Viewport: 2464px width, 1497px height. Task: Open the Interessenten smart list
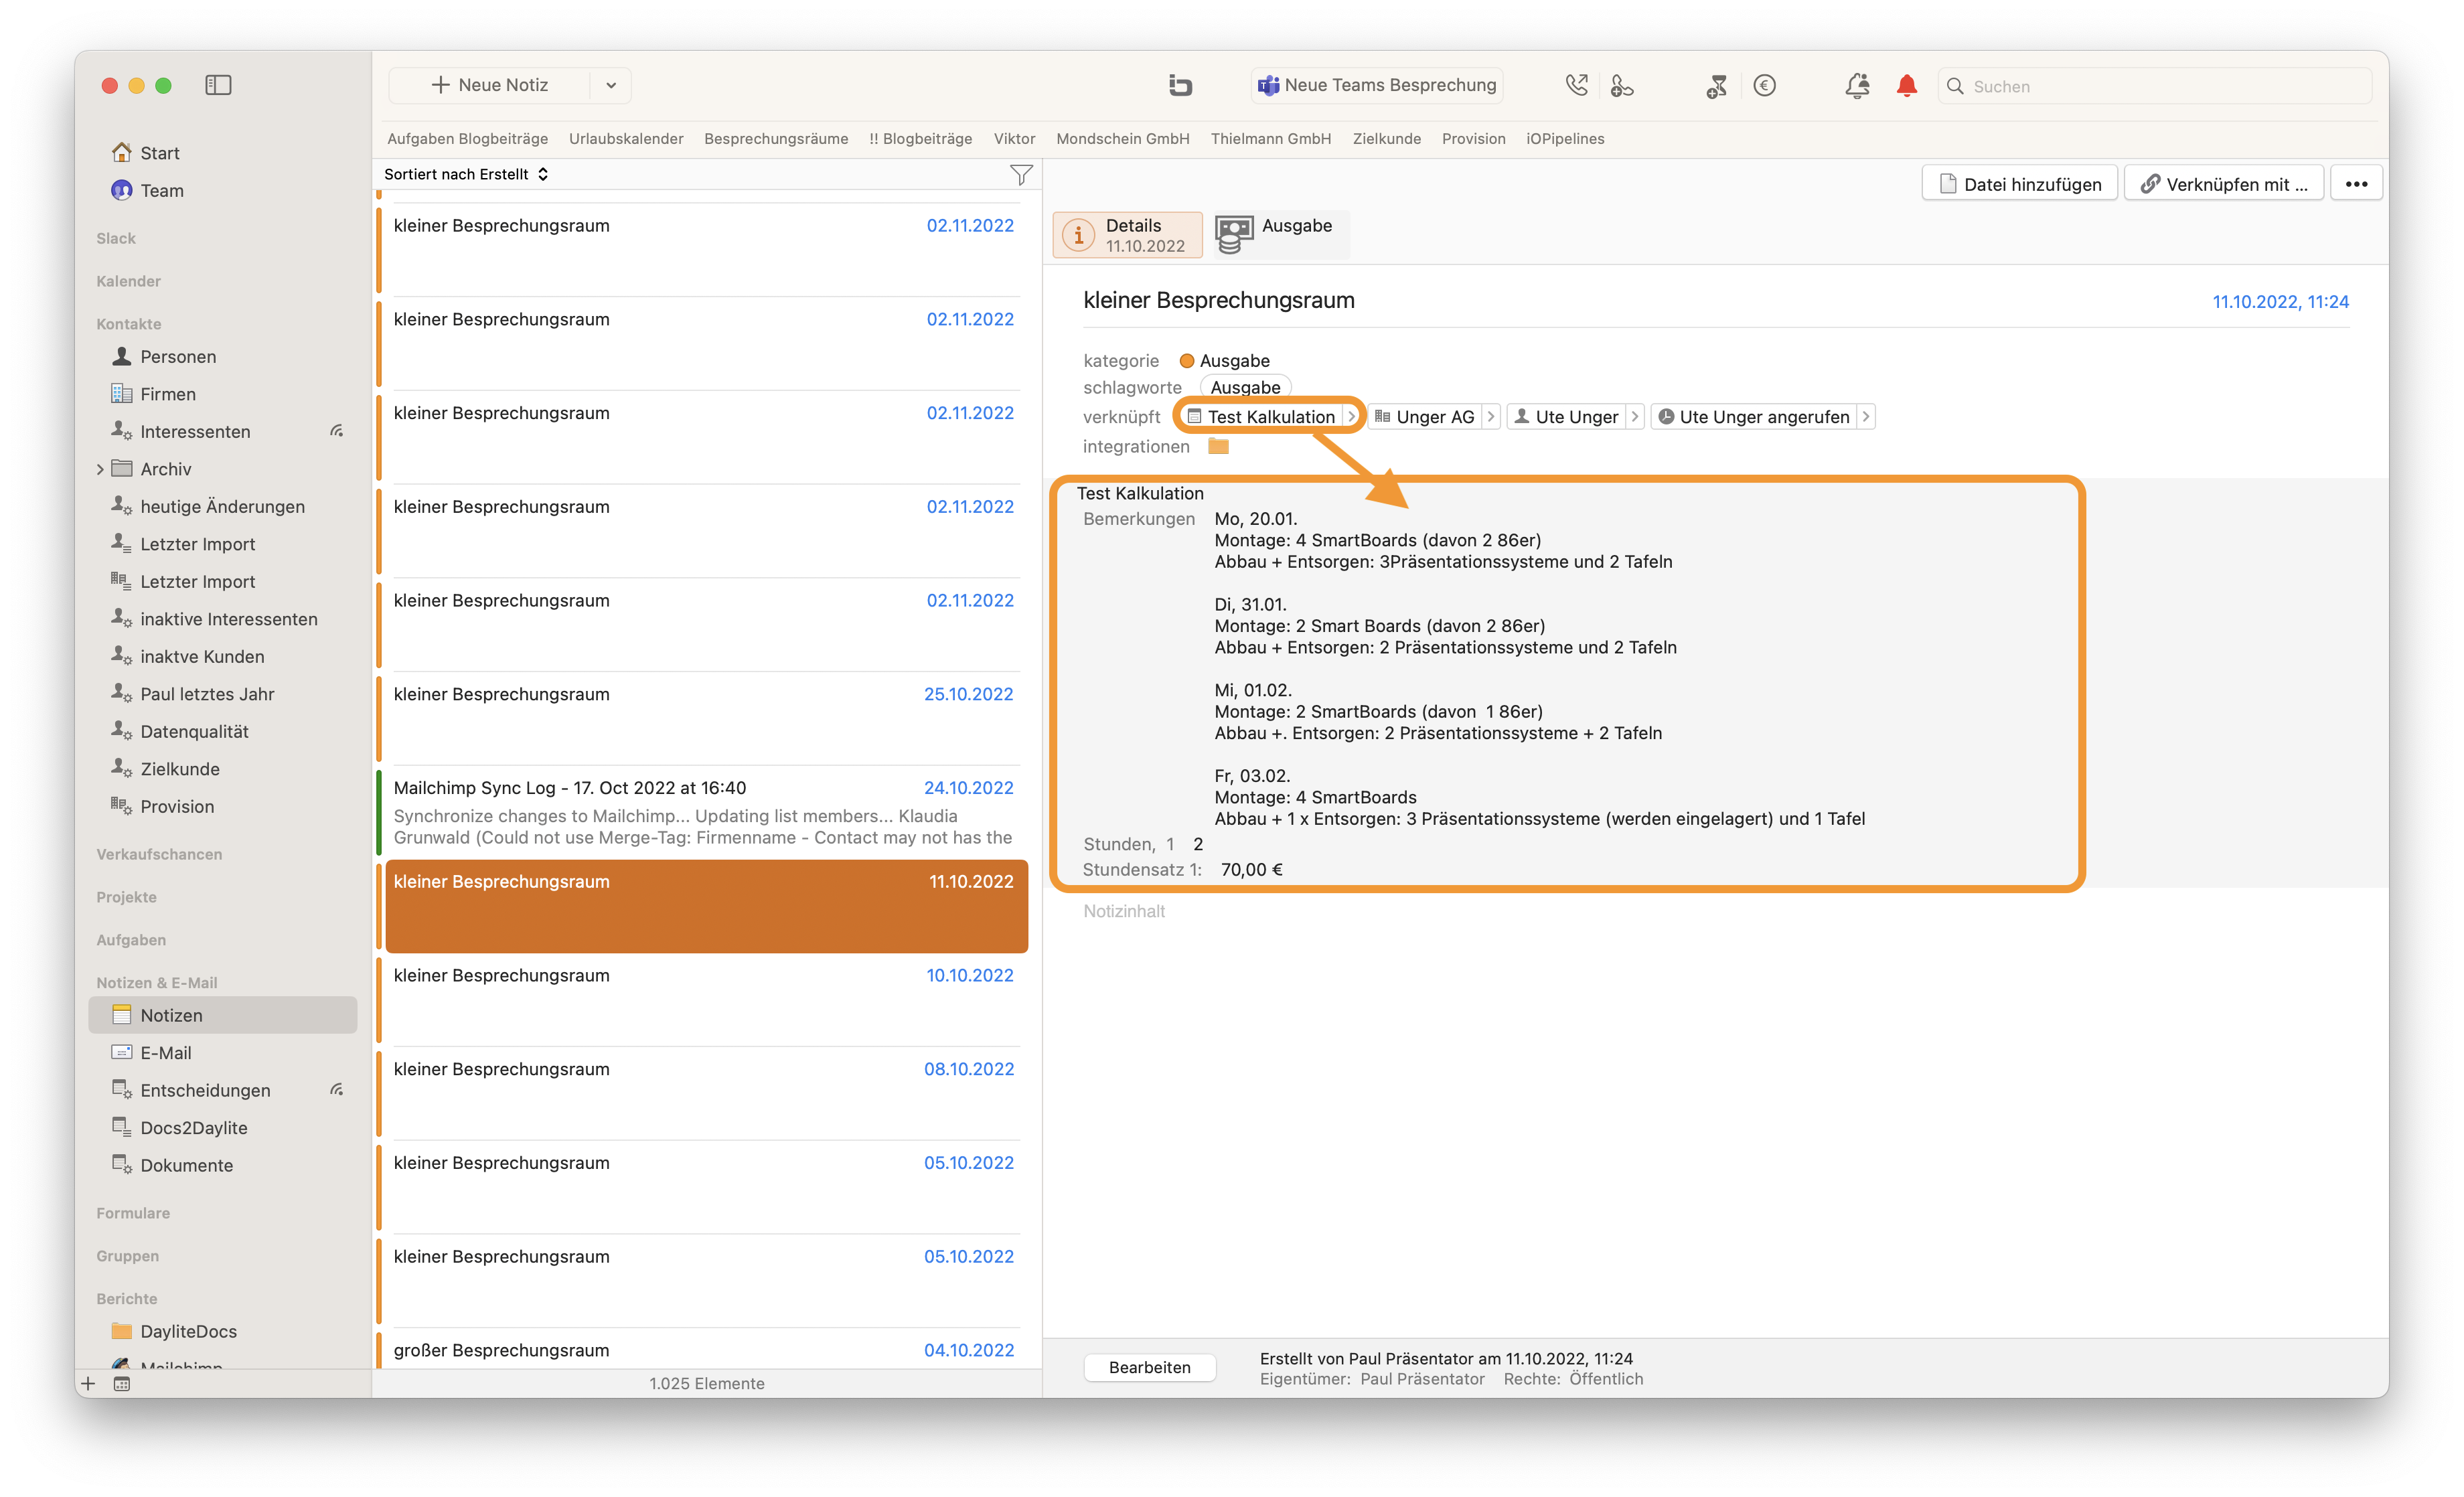(x=195, y=431)
